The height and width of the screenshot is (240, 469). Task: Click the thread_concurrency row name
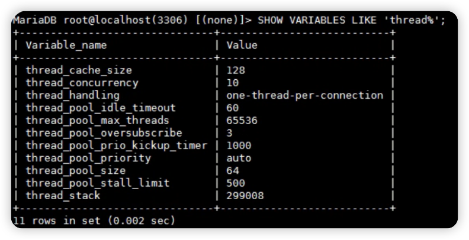(82, 83)
